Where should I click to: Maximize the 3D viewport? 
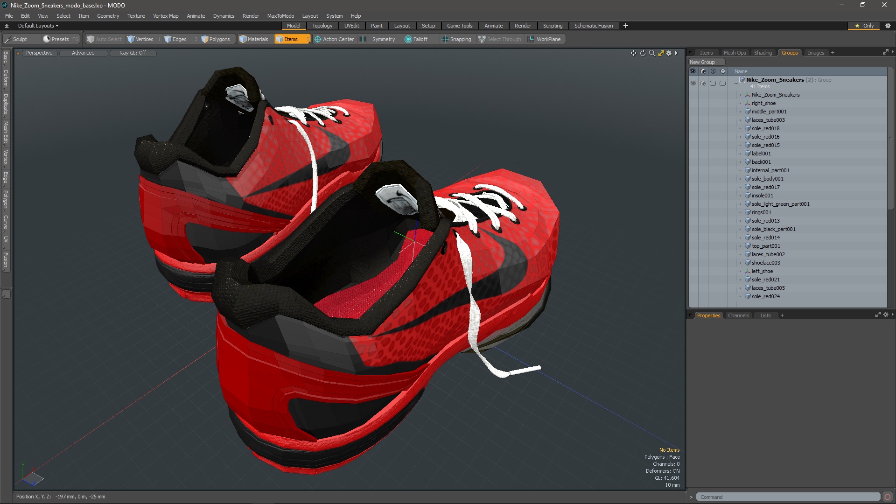pos(661,53)
